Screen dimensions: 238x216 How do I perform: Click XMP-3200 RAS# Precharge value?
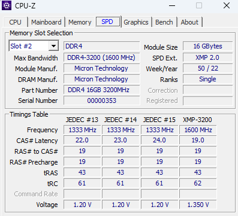(x=198, y=162)
